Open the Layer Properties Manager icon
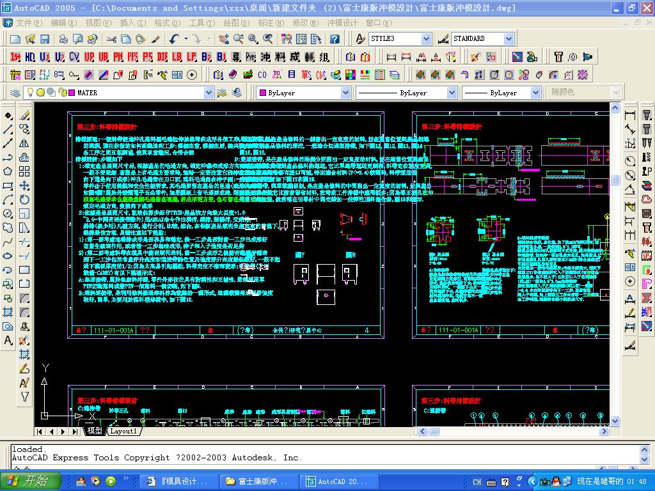Screen dimensions: 655x491 [x=15, y=93]
